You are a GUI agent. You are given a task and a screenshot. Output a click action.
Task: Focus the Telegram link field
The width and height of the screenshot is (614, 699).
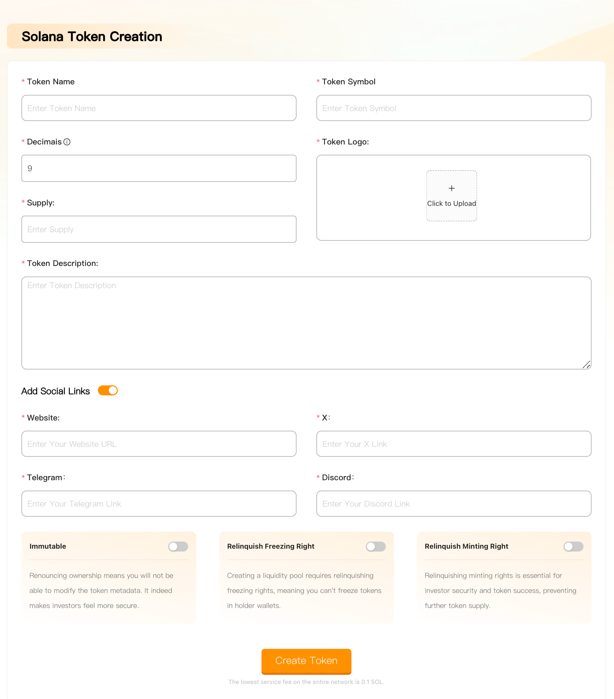pos(159,504)
